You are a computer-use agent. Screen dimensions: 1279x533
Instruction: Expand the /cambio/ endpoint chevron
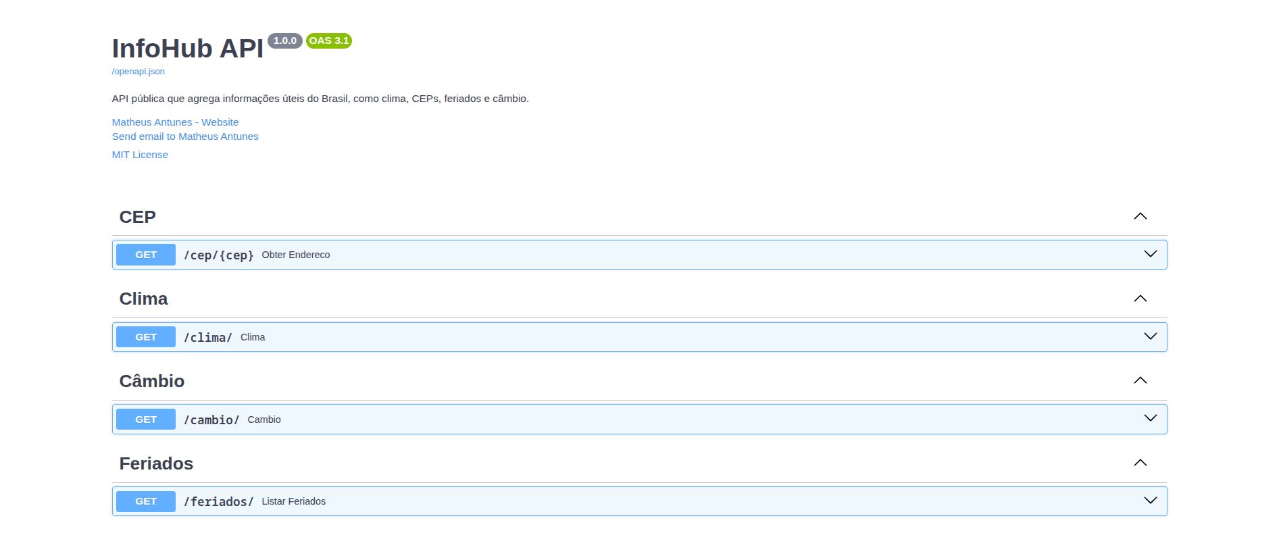(x=1150, y=418)
